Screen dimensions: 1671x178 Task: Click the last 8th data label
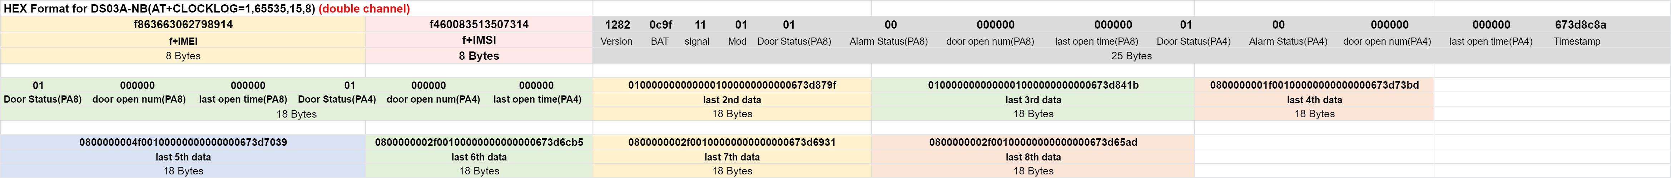[1033, 157]
